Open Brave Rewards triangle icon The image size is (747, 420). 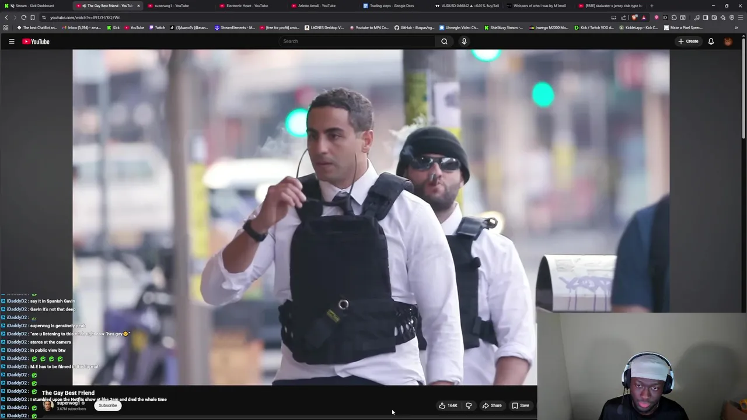click(644, 17)
